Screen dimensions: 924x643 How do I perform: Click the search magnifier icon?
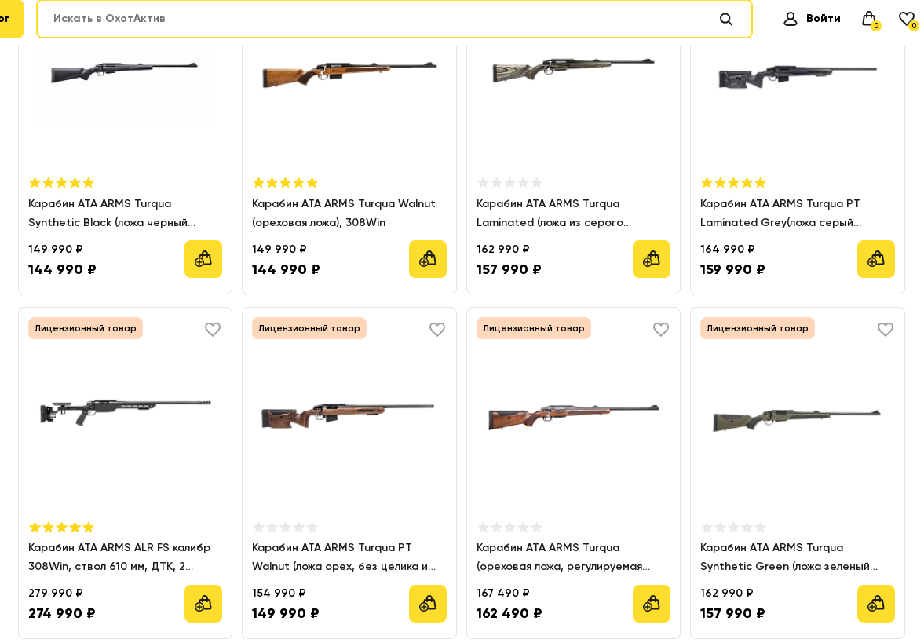coord(725,19)
